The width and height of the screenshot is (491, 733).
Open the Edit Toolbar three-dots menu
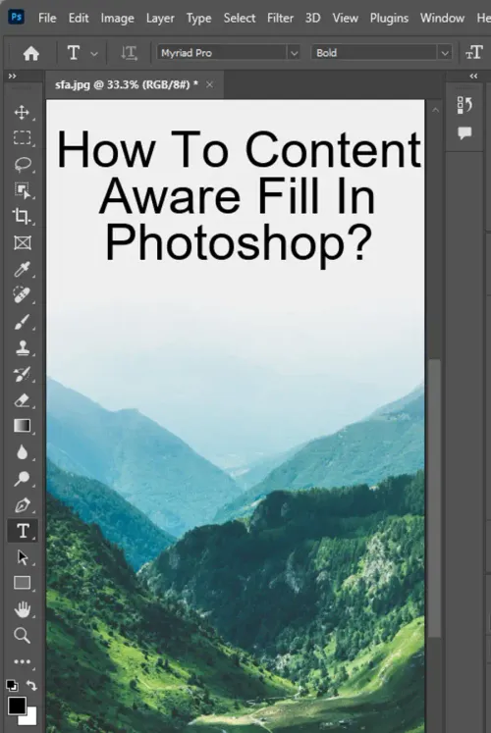point(22,661)
